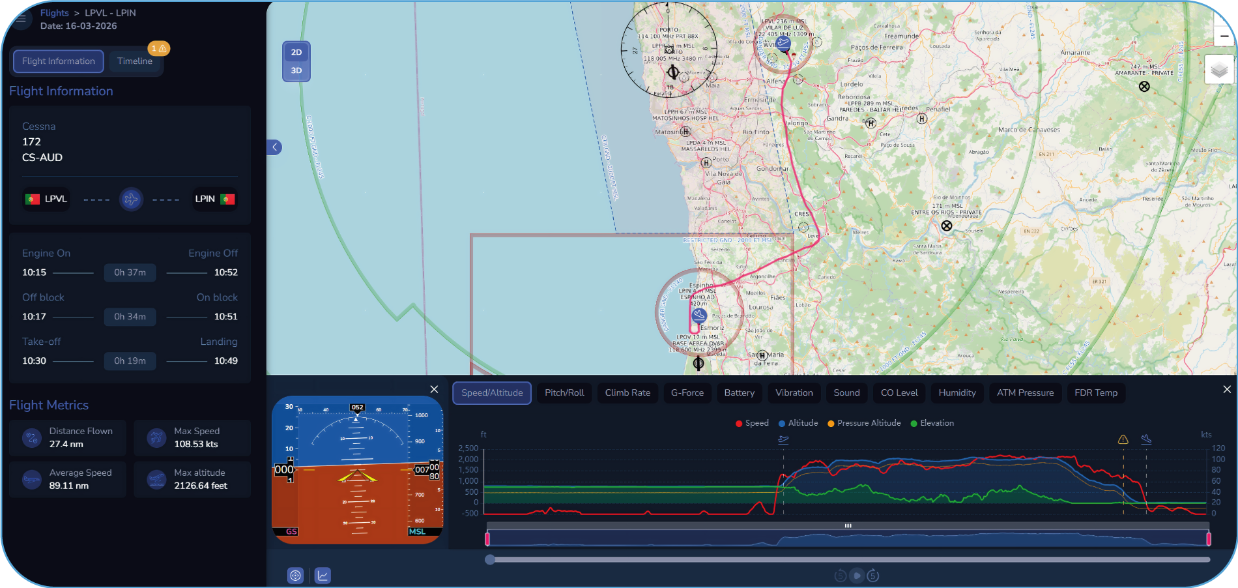This screenshot has height=588, width=1238.
Task: Open the Timeline tab
Action: 135,61
